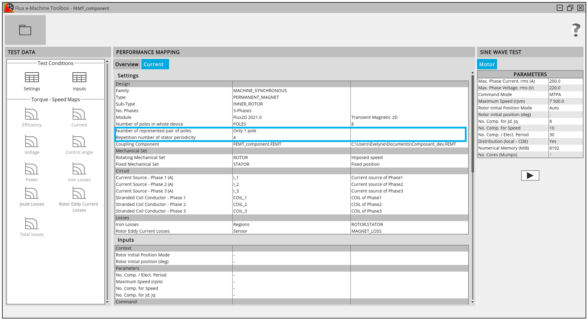Run the test with play button
588x320 pixels.
530,175
